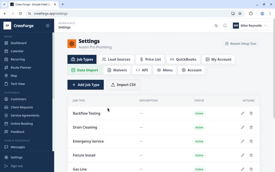
Task: View site information icon in address bar
Action: 30,13
